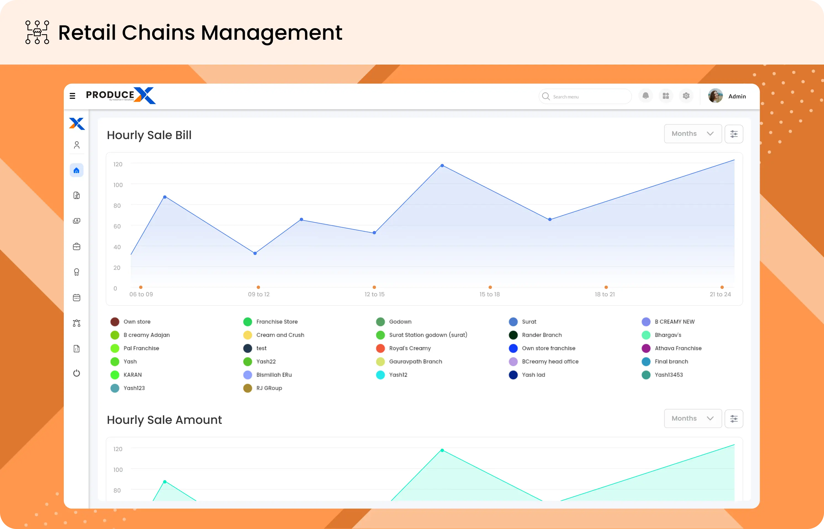
Task: Open the sidebar user profile icon
Action: (77, 145)
